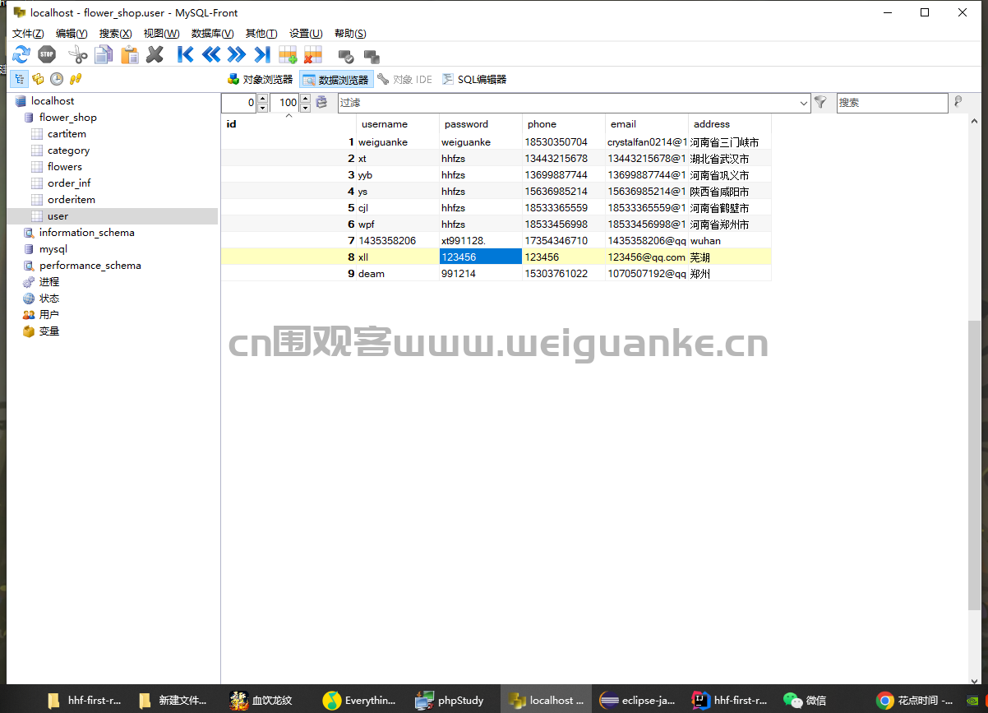Viewport: 988px width, 713px height.
Task: Select the performance_schema database
Action: (90, 265)
